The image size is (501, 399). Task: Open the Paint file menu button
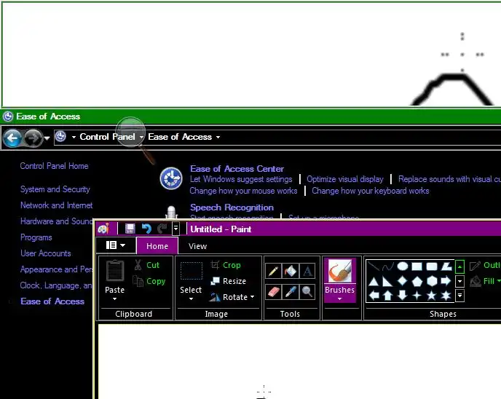pyautogui.click(x=115, y=245)
